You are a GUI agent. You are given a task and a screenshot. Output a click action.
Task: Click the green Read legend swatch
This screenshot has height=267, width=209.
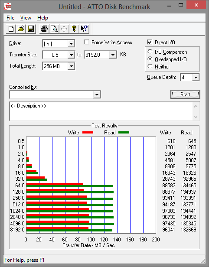point(124,133)
